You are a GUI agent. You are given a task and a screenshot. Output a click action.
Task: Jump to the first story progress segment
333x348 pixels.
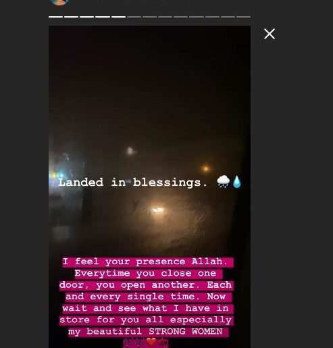(x=55, y=17)
